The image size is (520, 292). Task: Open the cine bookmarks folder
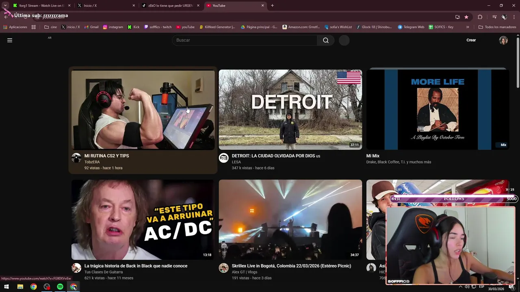tap(51, 27)
